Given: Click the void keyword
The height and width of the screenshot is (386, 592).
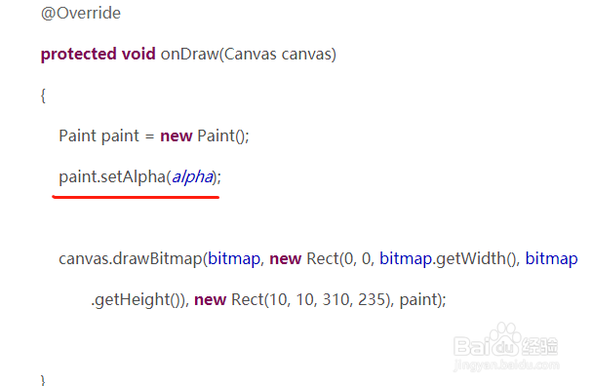Looking at the screenshot, I should pyautogui.click(x=138, y=54).
